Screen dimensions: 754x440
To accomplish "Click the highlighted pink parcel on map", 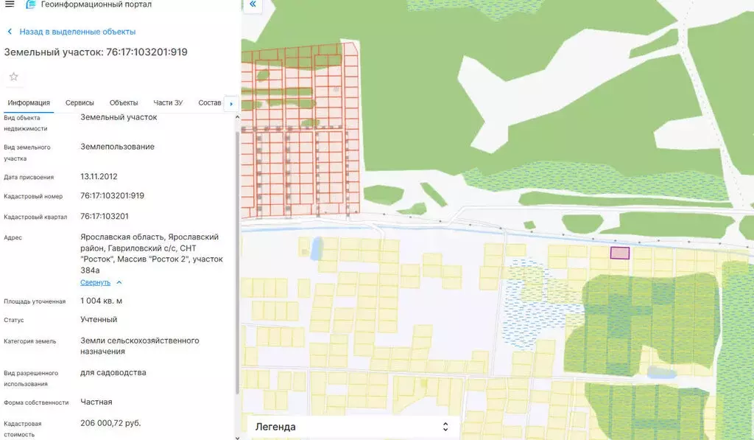I will click(x=619, y=253).
